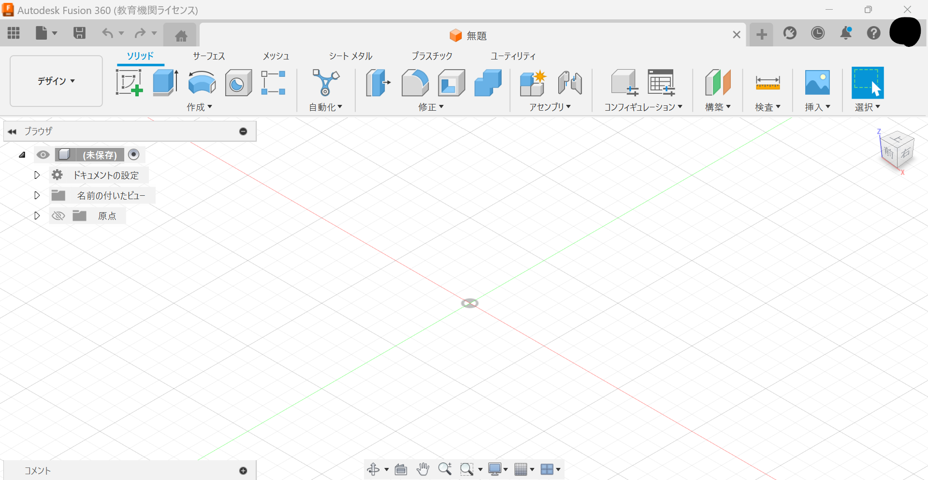Add a new design tab
Screen dimensions: 928x480
(x=761, y=34)
